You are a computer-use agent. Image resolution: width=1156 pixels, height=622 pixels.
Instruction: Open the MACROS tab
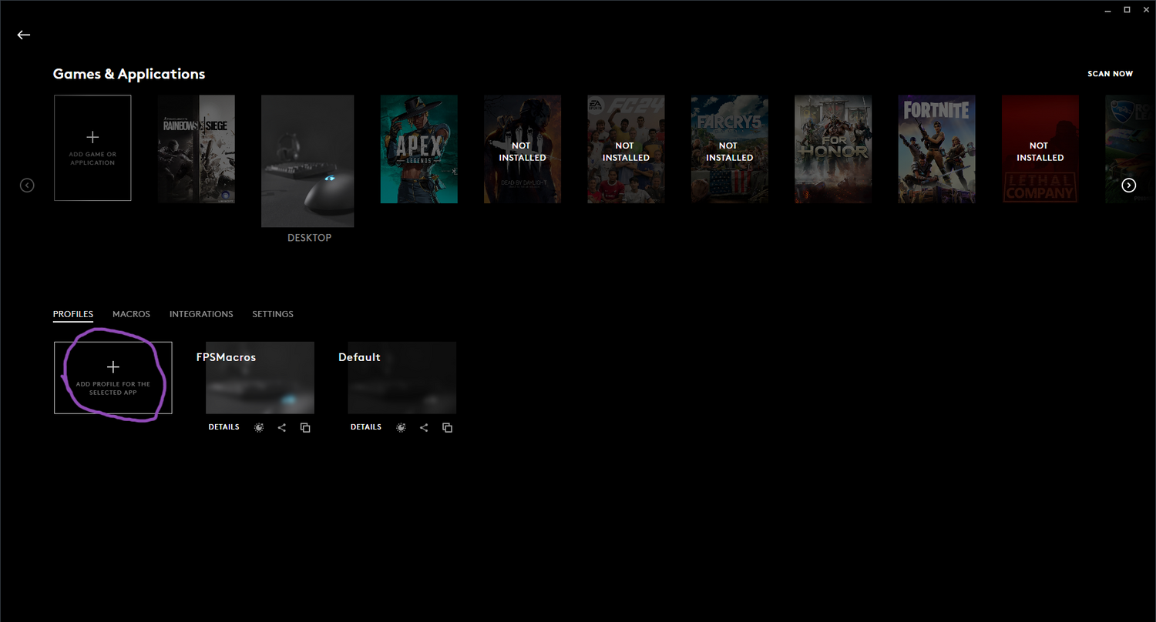[131, 314]
